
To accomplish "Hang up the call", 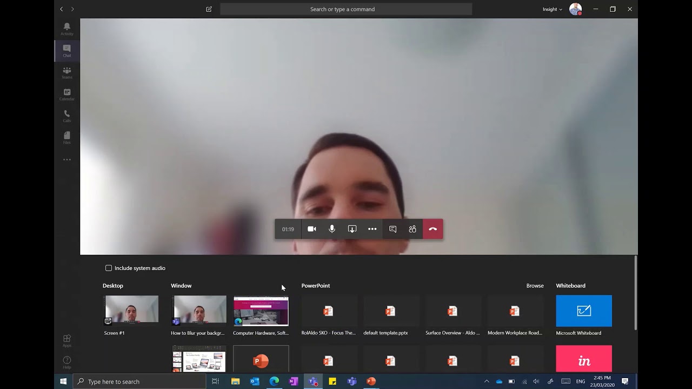I will [x=433, y=229].
